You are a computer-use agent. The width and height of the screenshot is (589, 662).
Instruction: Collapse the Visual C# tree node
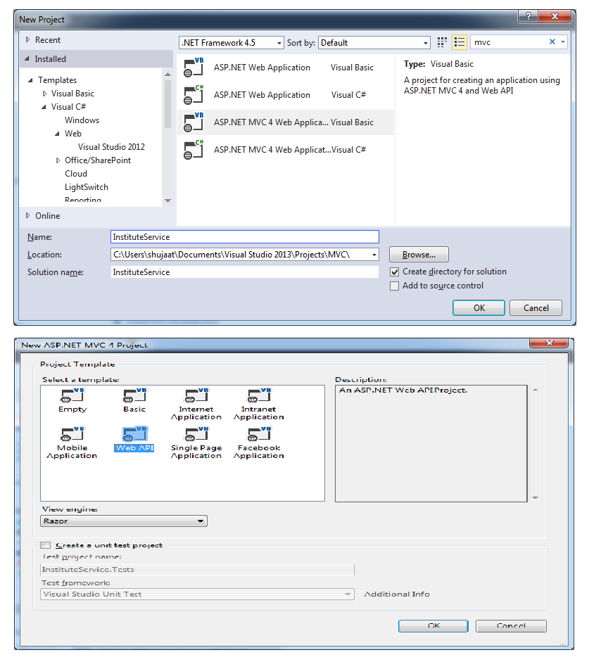pyautogui.click(x=44, y=107)
